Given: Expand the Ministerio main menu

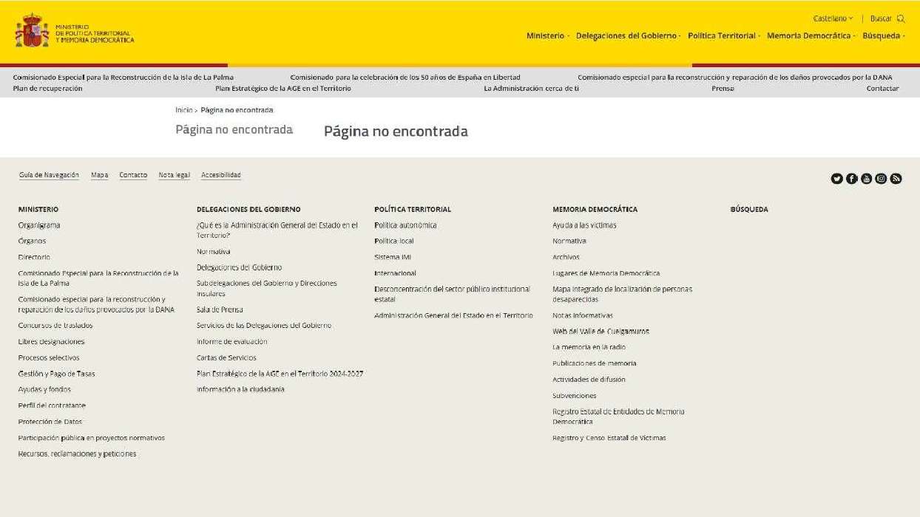Looking at the screenshot, I should point(547,36).
